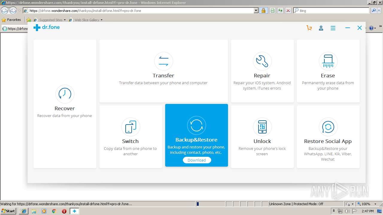Click the network icon in system tray
Screen dimensions: 383x215
point(340,211)
